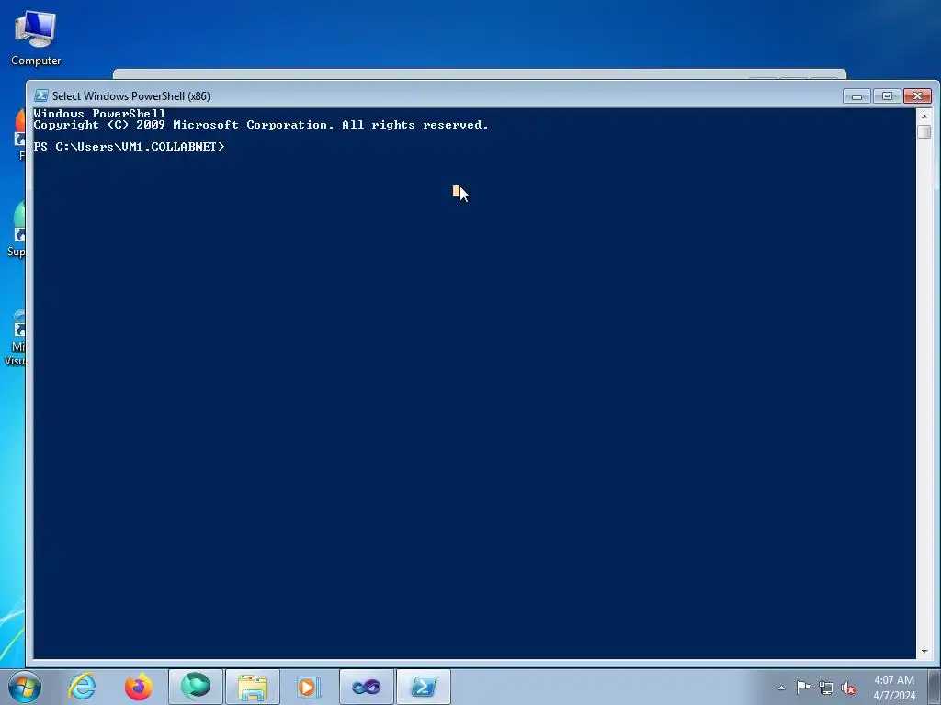Maximize the PowerShell window
941x705 pixels.
(887, 95)
